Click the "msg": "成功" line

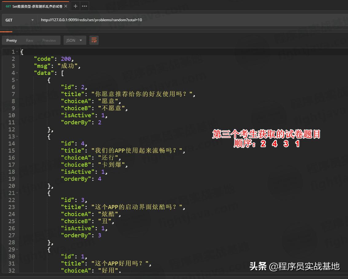[x=57, y=66]
